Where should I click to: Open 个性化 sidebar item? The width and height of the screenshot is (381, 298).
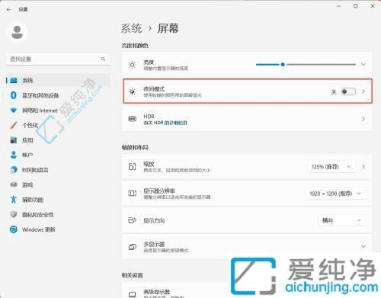tap(58, 125)
